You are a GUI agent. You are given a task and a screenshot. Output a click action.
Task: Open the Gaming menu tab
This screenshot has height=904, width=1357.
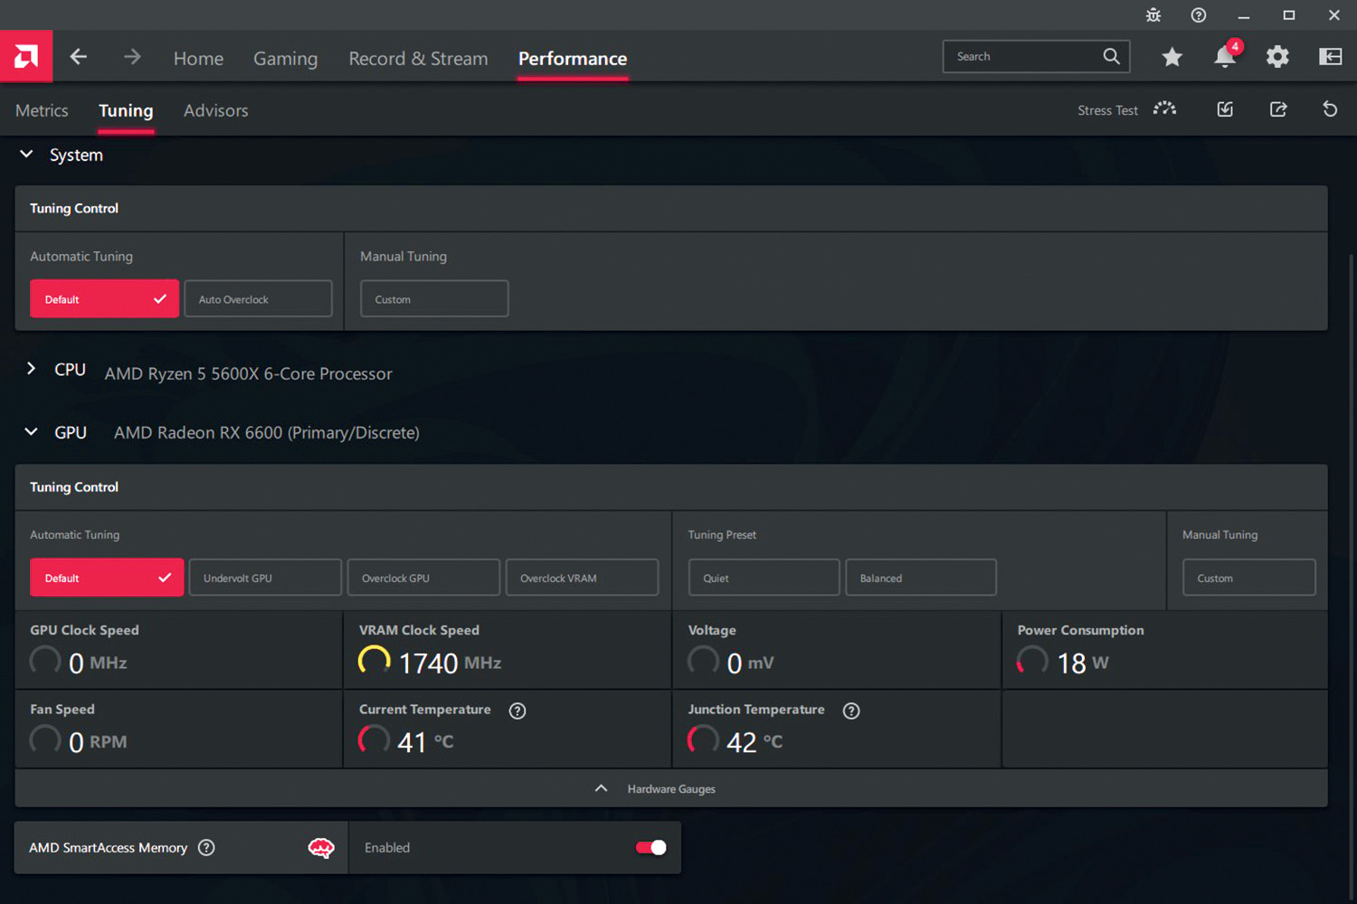click(285, 59)
